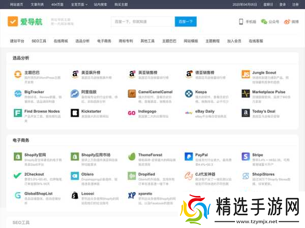Open the Marketplace Pulse icon
305x228 pixels.
[246, 93]
